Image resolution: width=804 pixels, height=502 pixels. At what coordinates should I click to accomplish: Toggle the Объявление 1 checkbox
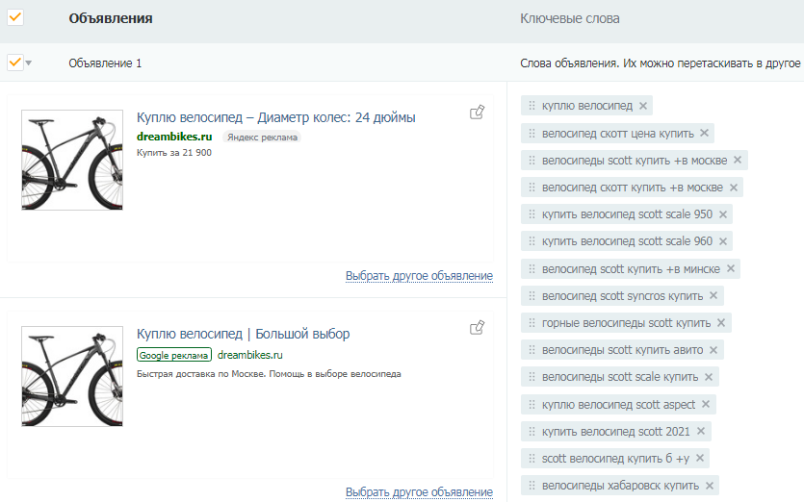pos(14,63)
